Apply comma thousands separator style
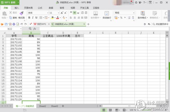Image resolution: width=170 pixels, height=112 pixels. click(x=125, y=18)
